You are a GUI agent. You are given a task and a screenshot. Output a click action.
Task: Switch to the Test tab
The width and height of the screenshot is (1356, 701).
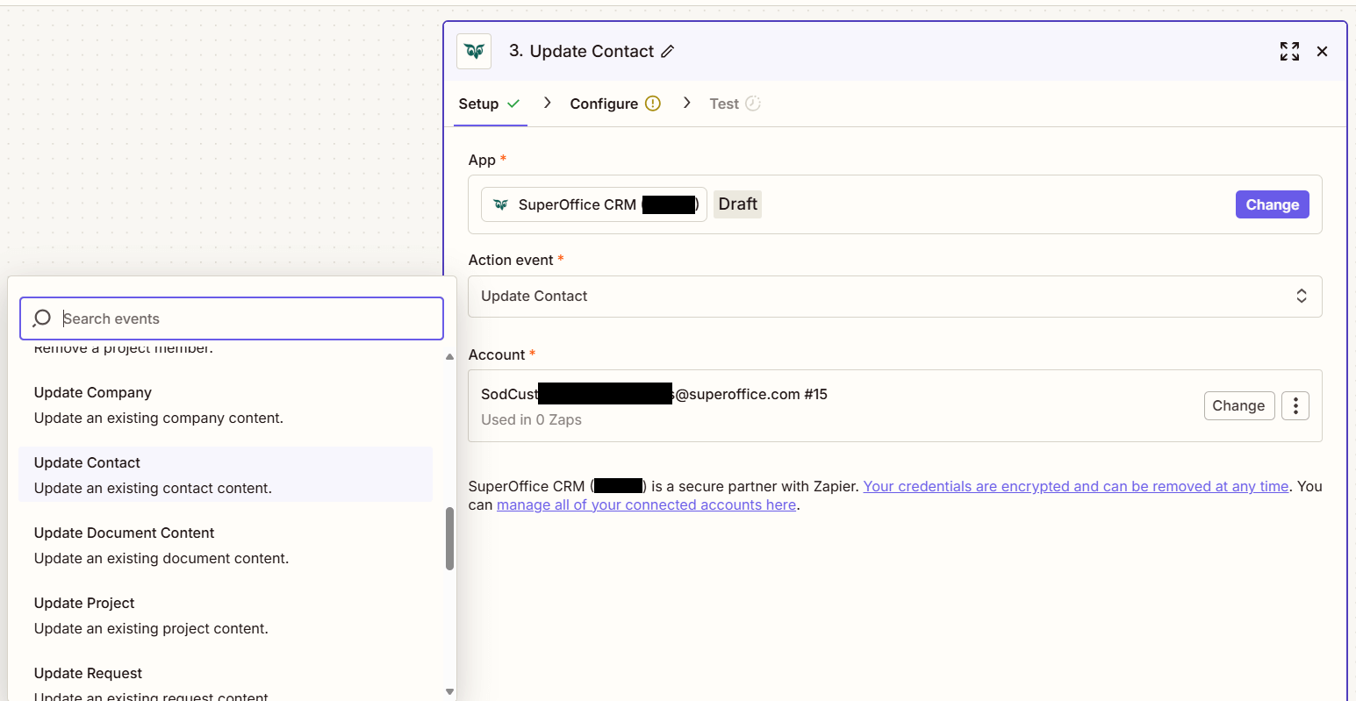(726, 103)
